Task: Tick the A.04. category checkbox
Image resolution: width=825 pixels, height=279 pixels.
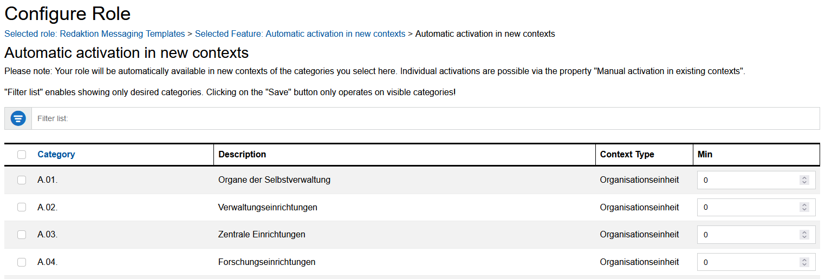Action: (22, 262)
